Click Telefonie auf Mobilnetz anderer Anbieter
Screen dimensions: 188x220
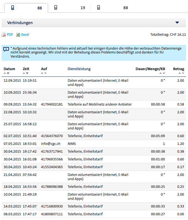click(x=100, y=104)
